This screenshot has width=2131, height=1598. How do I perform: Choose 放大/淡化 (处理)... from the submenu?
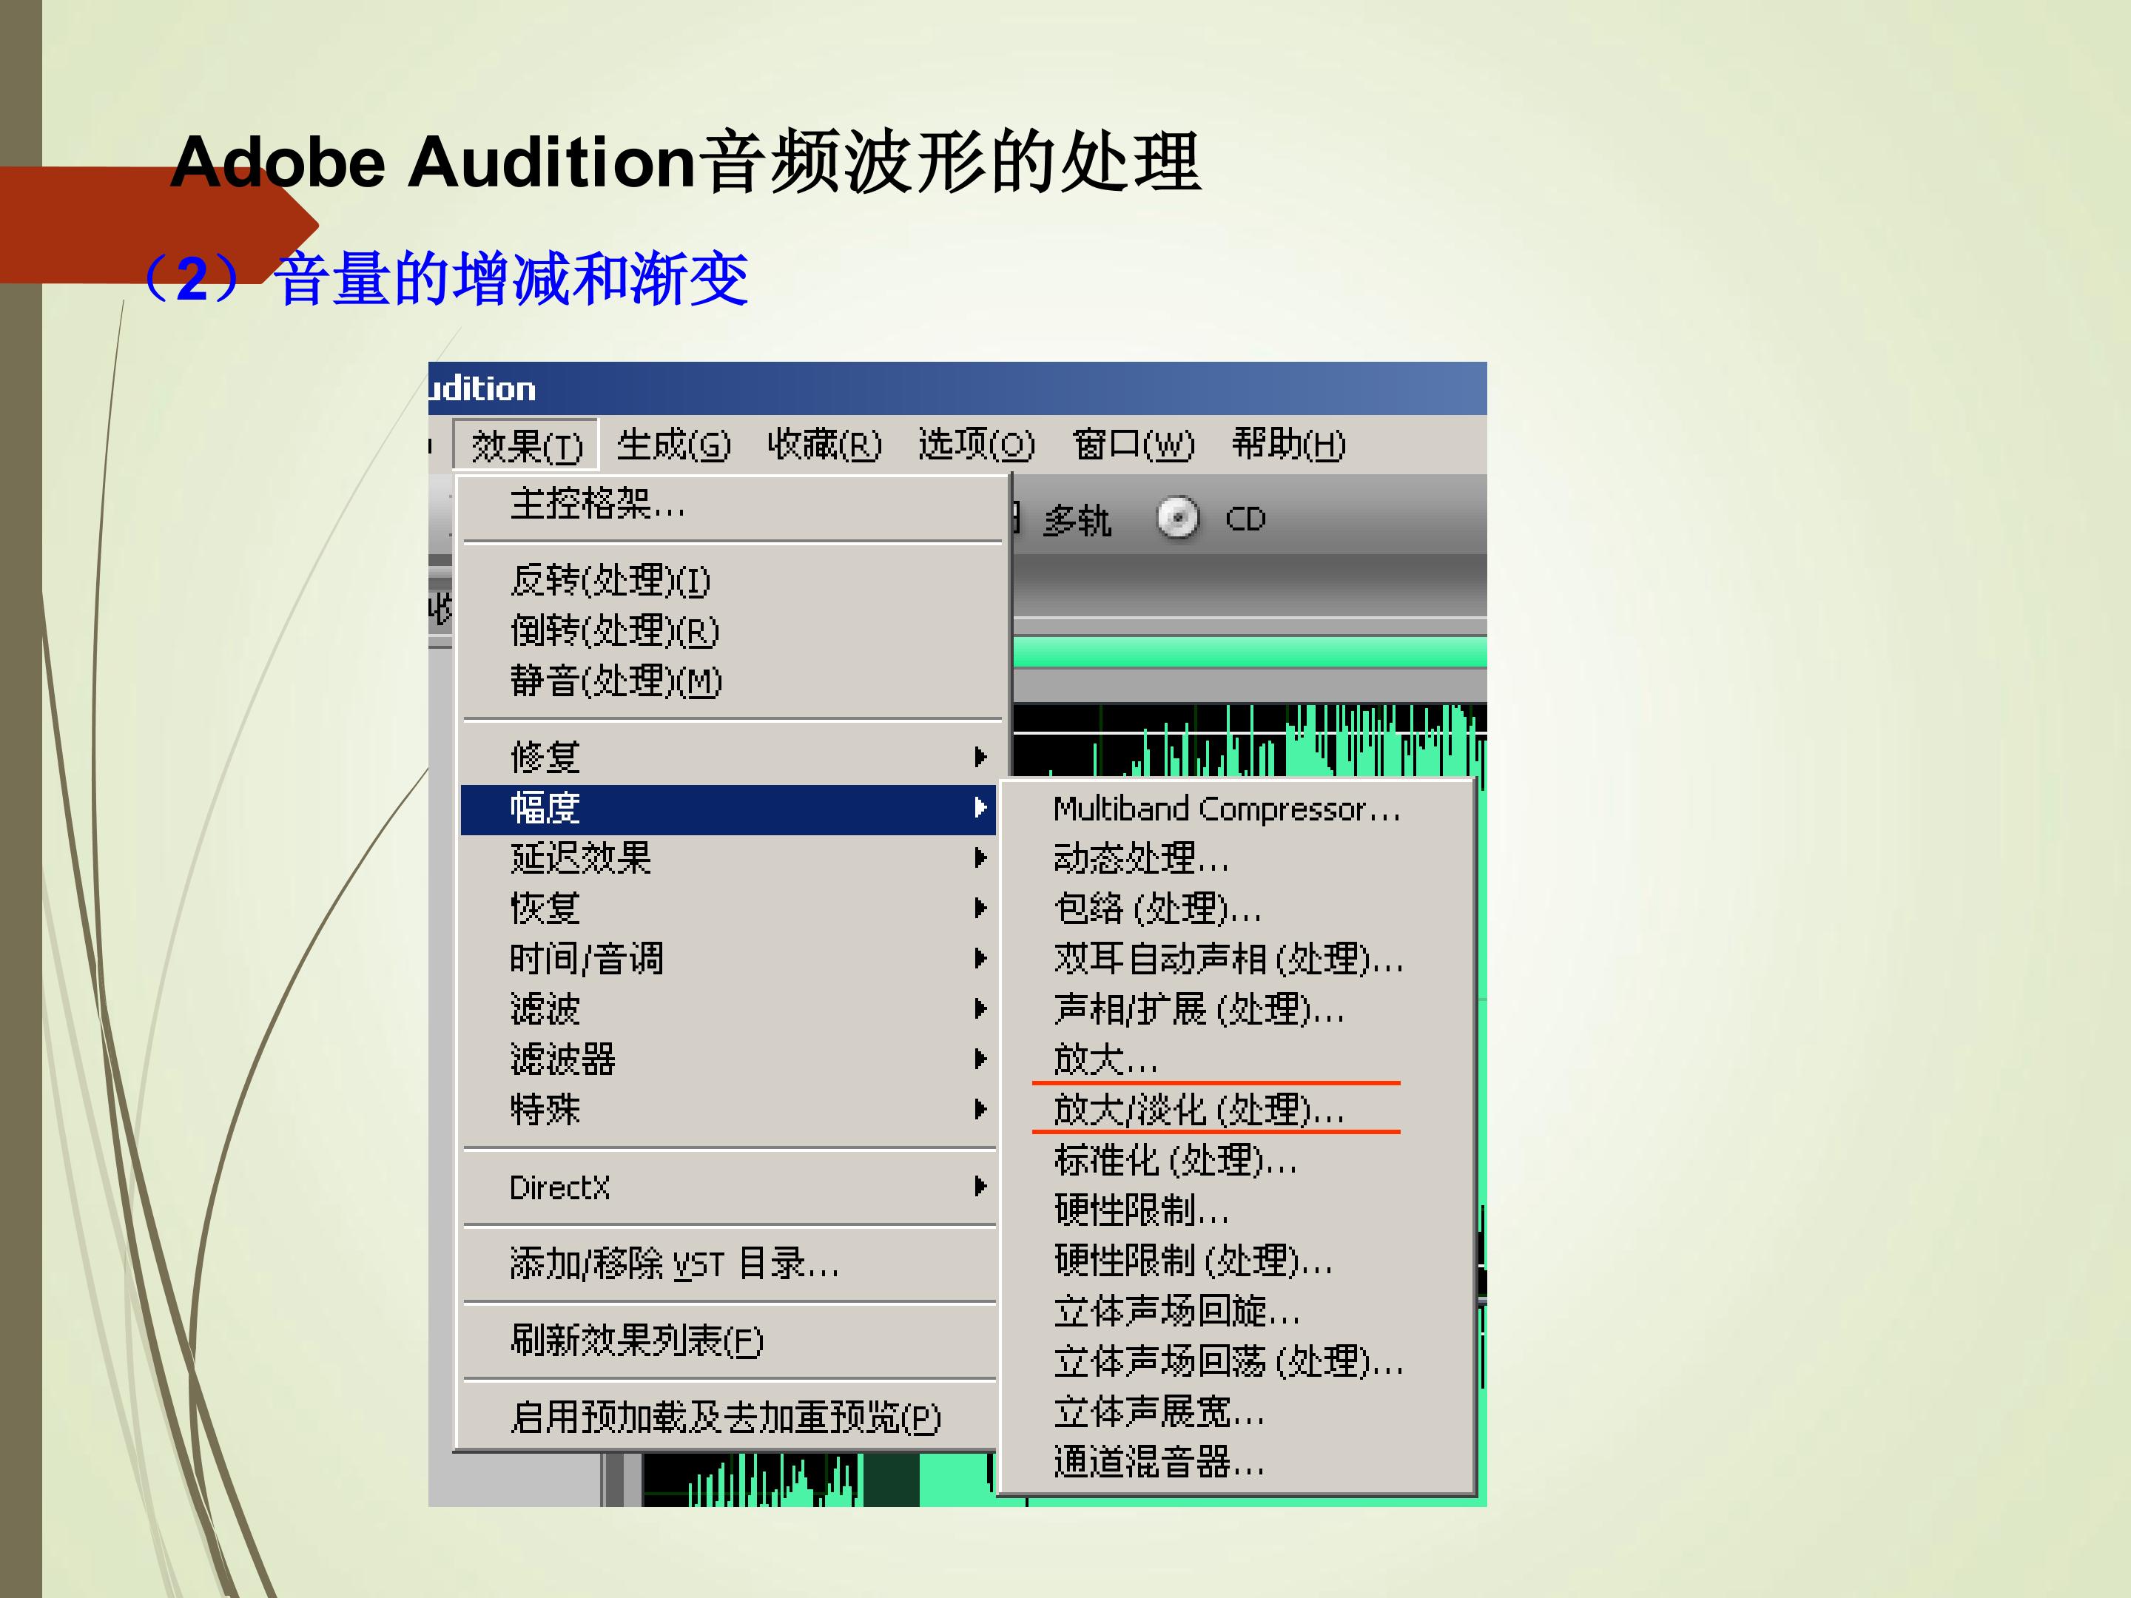(1199, 1110)
